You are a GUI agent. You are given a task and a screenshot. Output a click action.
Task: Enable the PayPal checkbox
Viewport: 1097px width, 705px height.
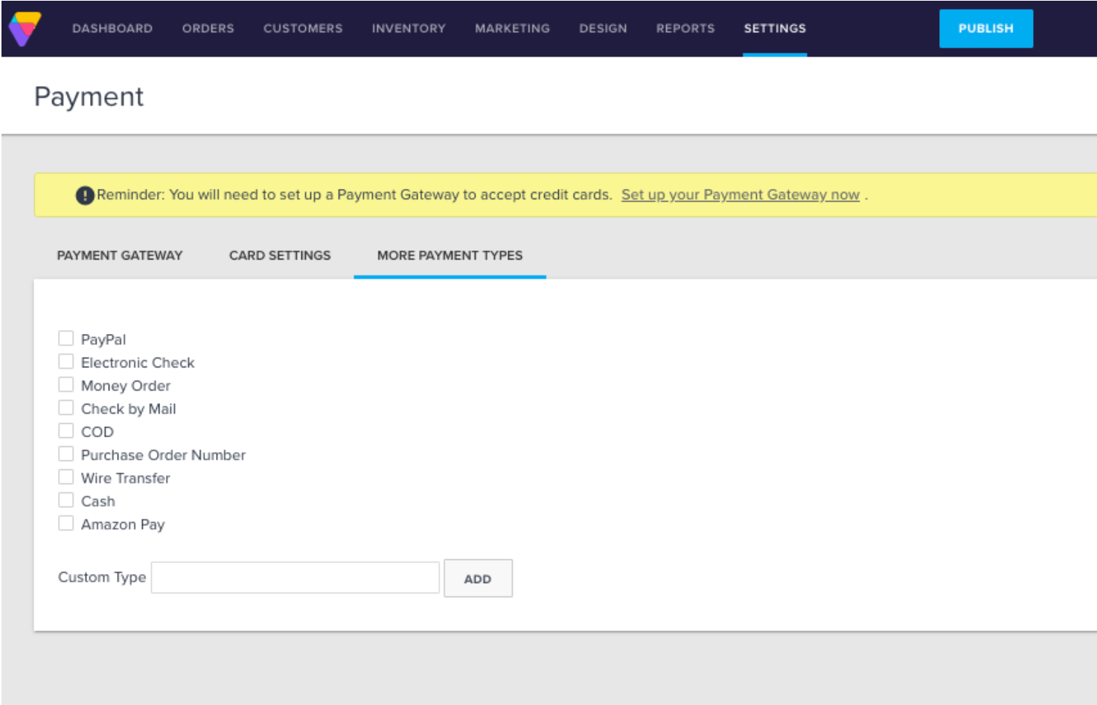66,339
